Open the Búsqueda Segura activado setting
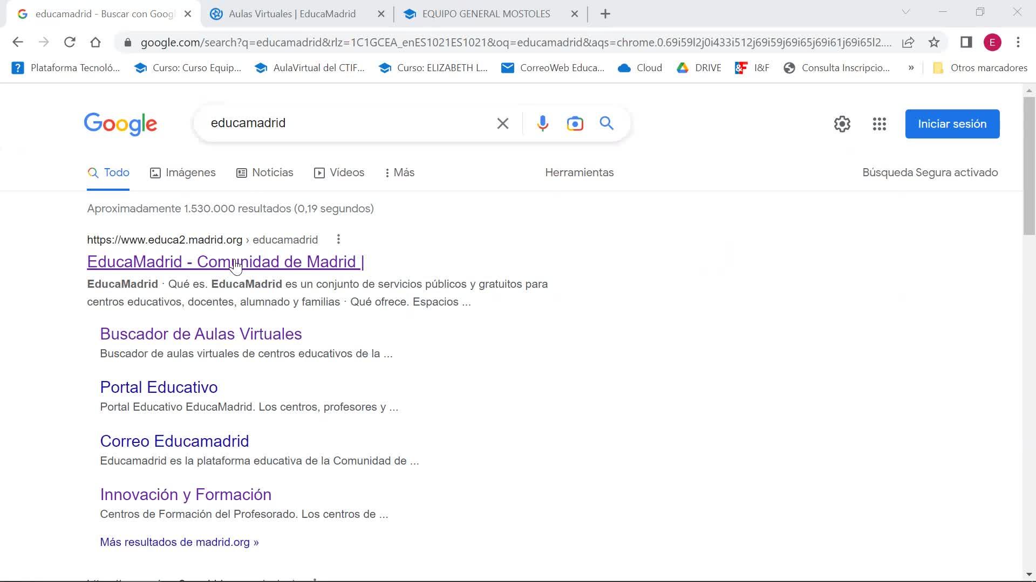The height and width of the screenshot is (582, 1036). coord(930,172)
